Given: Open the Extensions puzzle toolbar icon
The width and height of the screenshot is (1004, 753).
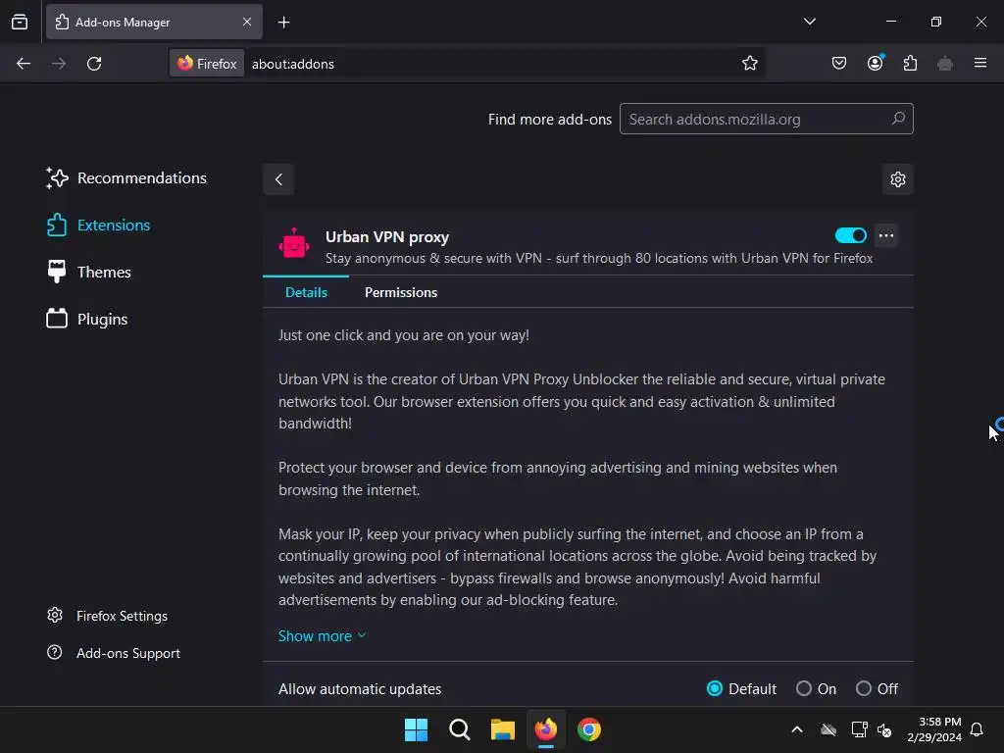Looking at the screenshot, I should [x=910, y=63].
